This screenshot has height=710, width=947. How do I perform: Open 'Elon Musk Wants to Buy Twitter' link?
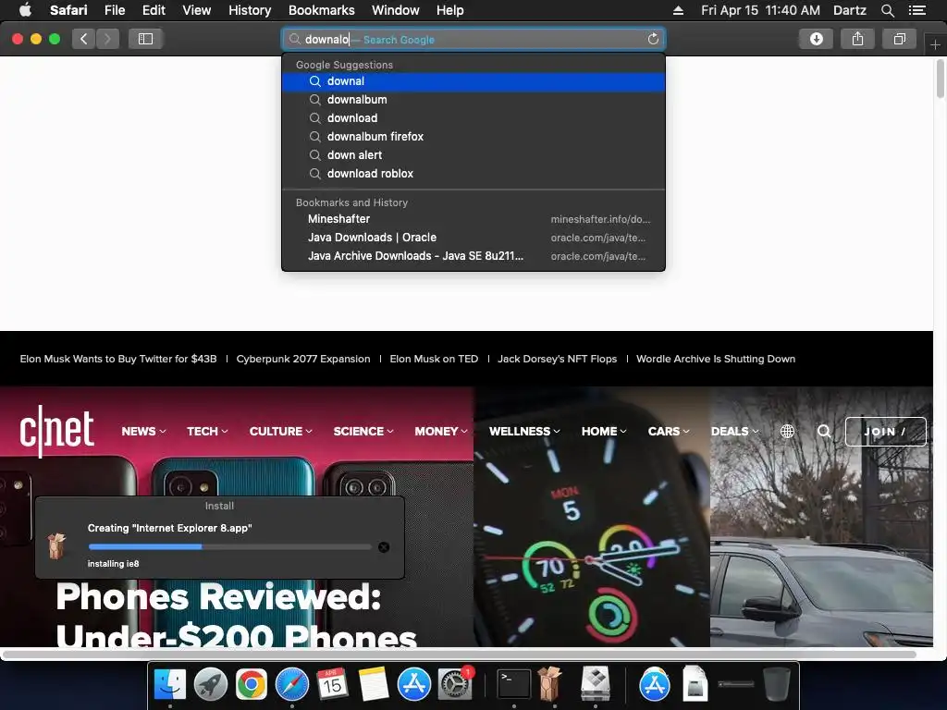pos(118,359)
